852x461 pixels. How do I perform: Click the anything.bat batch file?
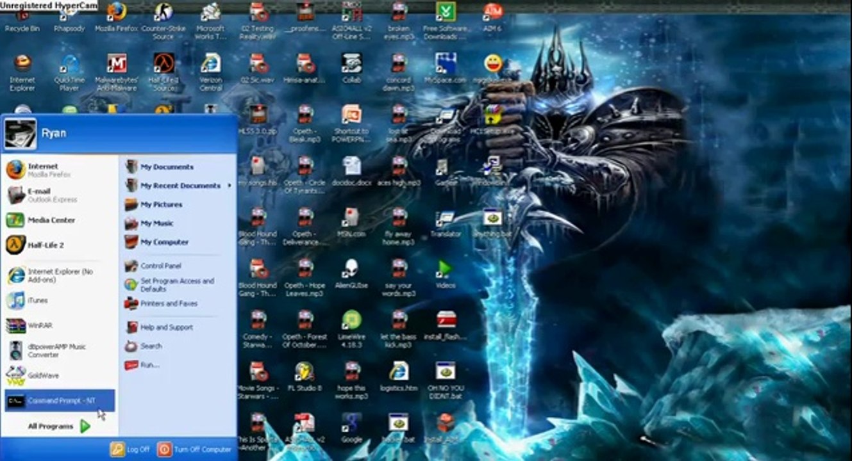tap(492, 223)
